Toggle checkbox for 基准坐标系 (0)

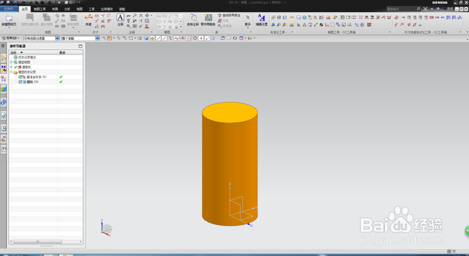point(20,77)
